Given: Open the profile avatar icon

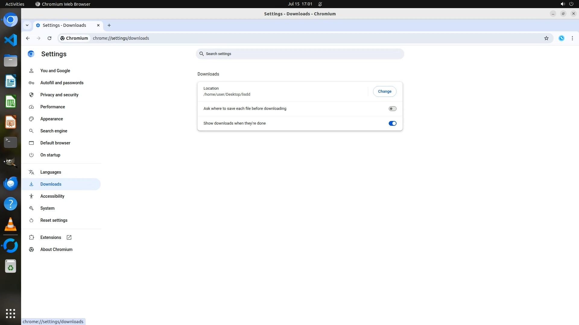Looking at the screenshot, I should (x=561, y=38).
